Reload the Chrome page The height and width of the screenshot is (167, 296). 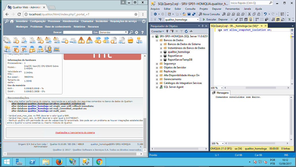[x=19, y=14]
